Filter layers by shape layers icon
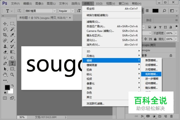The image size is (180, 120). point(165,27)
